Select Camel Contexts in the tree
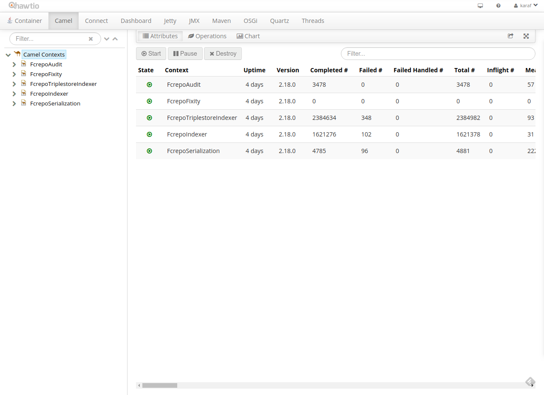Image resolution: width=544 pixels, height=395 pixels. pyautogui.click(x=44, y=54)
